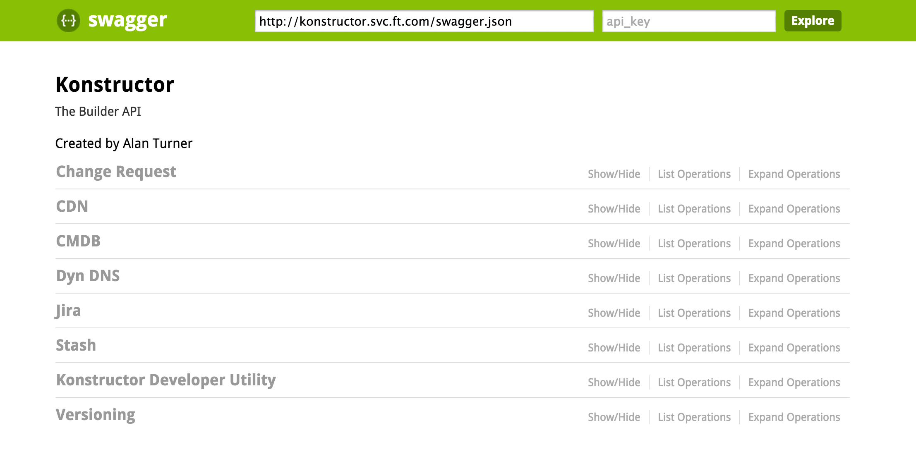Expand Operations for Konstructor Developer Utility

point(794,382)
